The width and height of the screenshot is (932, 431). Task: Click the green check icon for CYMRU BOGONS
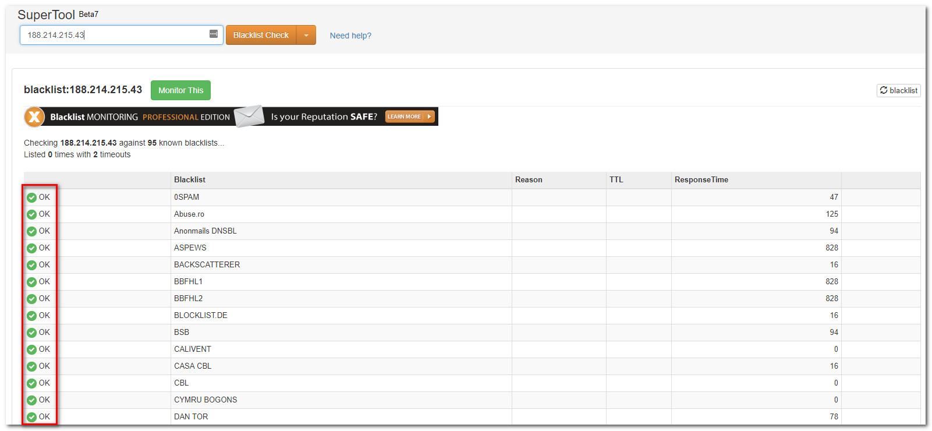(x=31, y=400)
